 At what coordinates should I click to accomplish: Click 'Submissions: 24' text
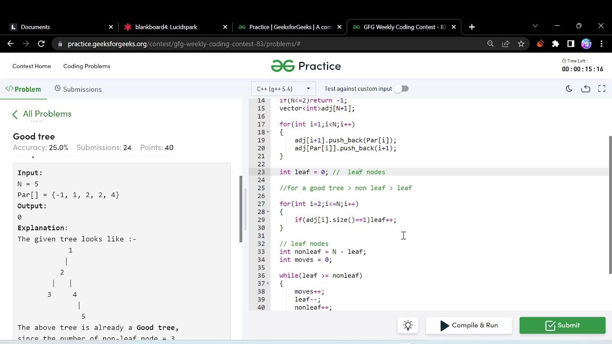click(x=104, y=148)
